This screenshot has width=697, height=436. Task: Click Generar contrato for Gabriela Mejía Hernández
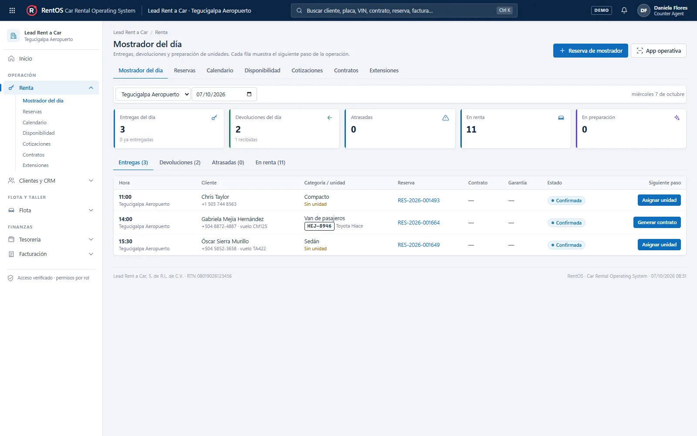657,222
